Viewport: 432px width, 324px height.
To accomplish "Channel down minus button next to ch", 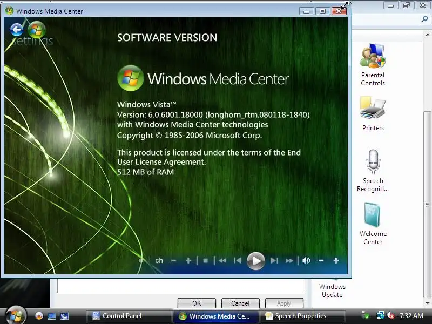I will 173,261.
